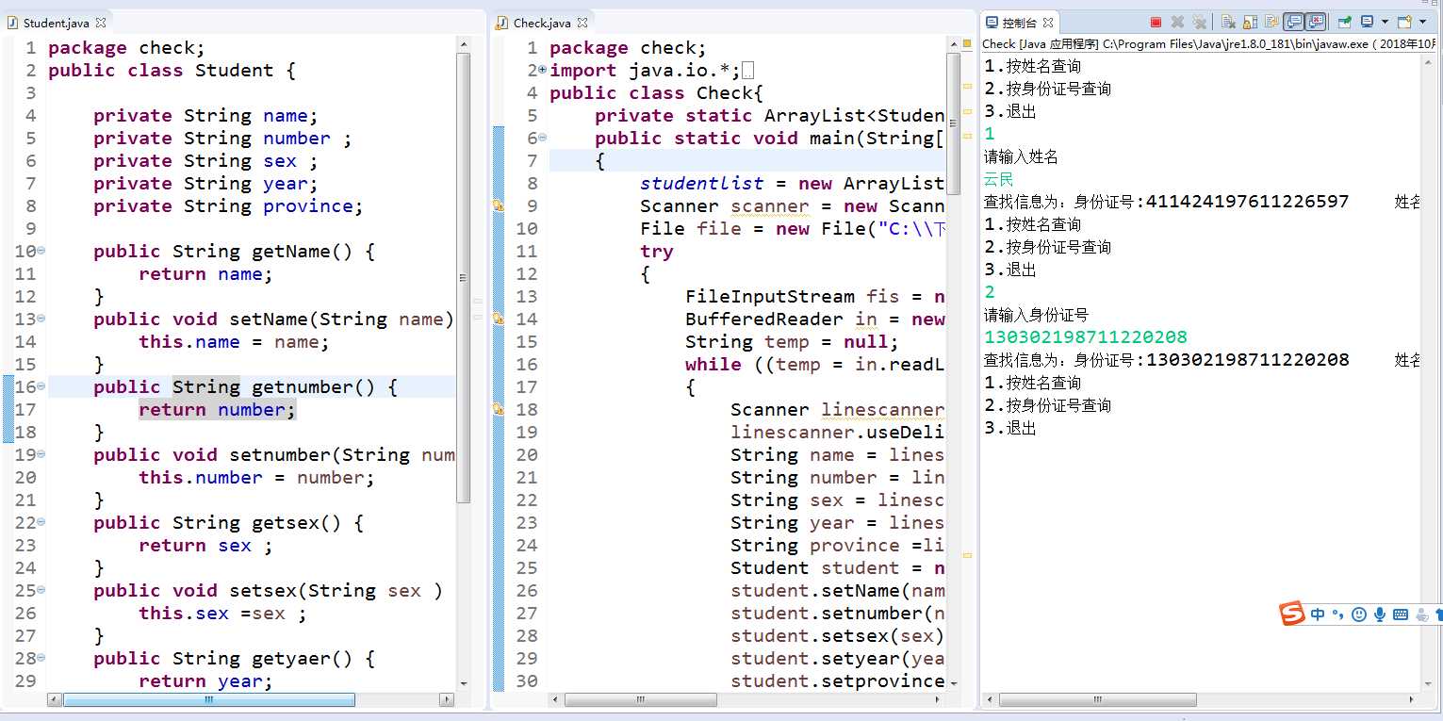This screenshot has height=721, width=1443.
Task: Click the Sogou user account icon
Action: pos(1421,614)
